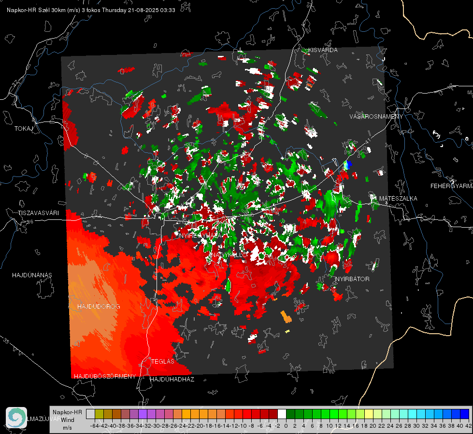Select the light gray swatch in the legend
This screenshot has height=434, width=473.
point(90,414)
